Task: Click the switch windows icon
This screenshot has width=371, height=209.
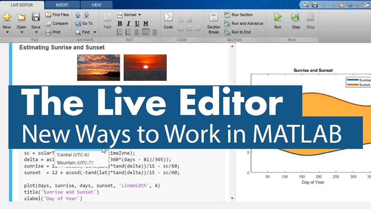Action: click(x=367, y=4)
